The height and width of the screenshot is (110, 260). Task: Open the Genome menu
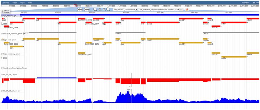(5, 3)
